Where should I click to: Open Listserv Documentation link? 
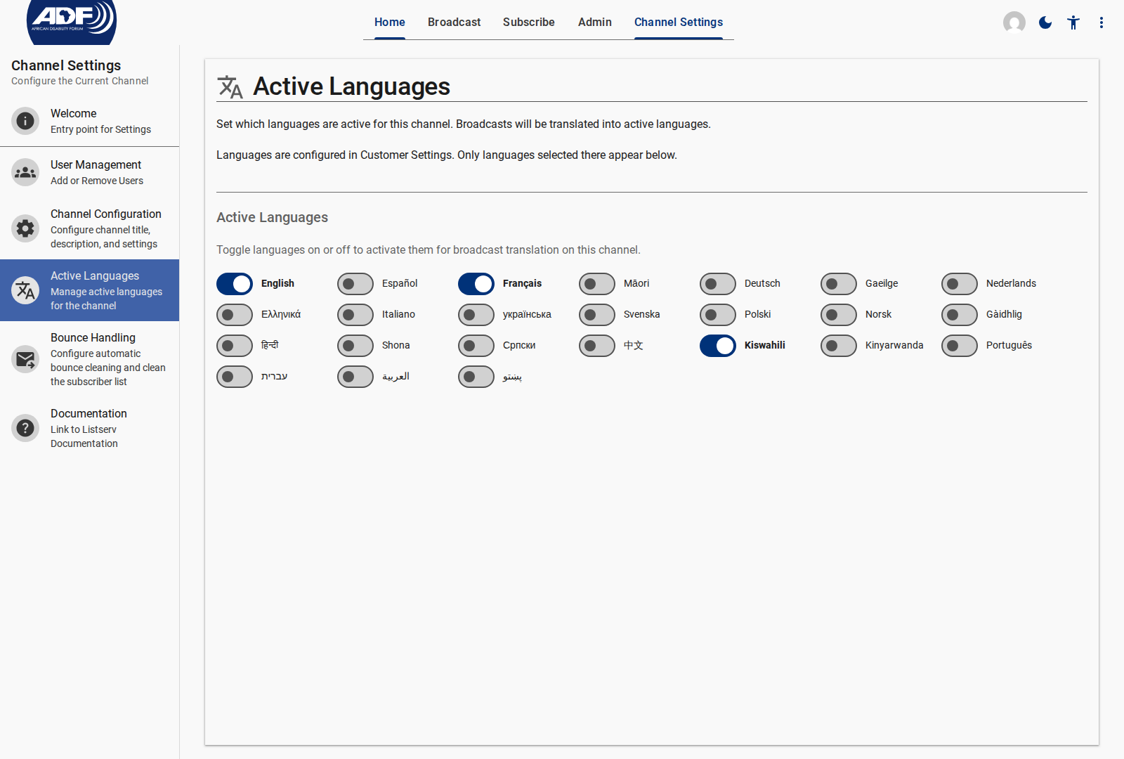89,428
